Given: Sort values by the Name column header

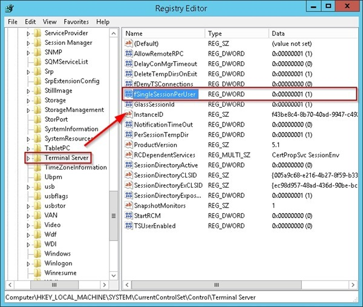Looking at the screenshot, I should (163, 34).
